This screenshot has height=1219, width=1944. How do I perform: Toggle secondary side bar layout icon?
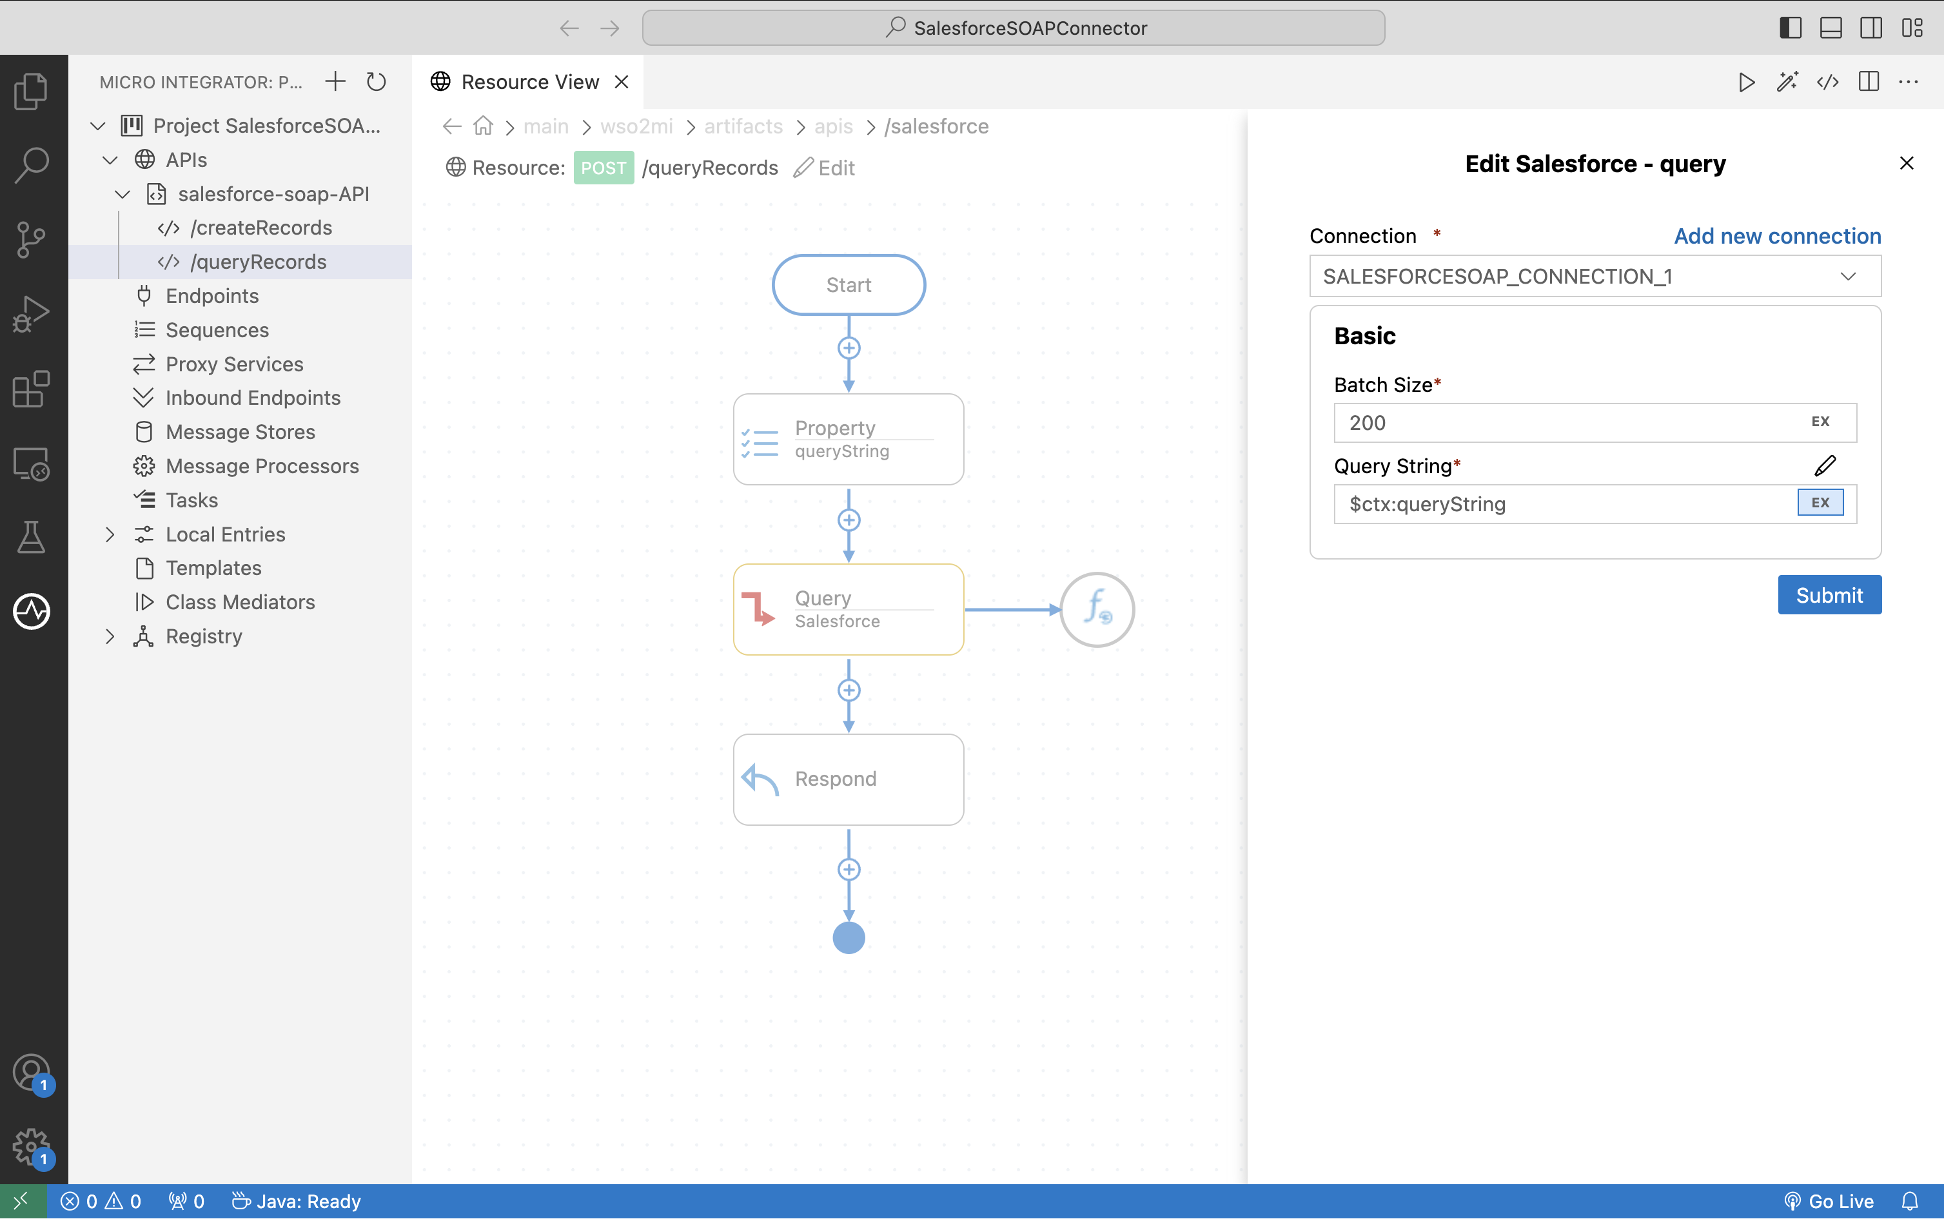point(1871,28)
